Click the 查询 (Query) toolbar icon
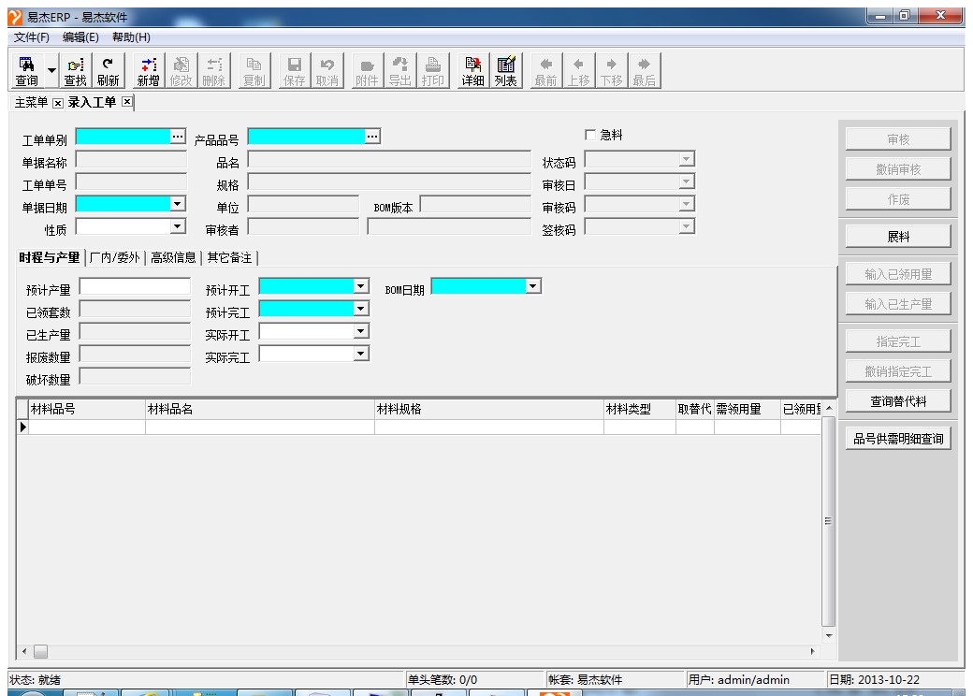This screenshot has width=973, height=696. 26,71
